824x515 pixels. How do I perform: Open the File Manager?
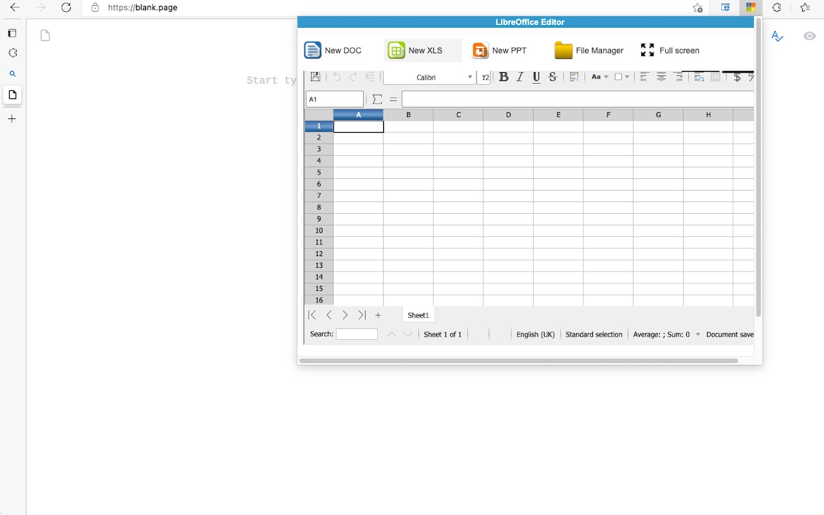[x=589, y=50]
